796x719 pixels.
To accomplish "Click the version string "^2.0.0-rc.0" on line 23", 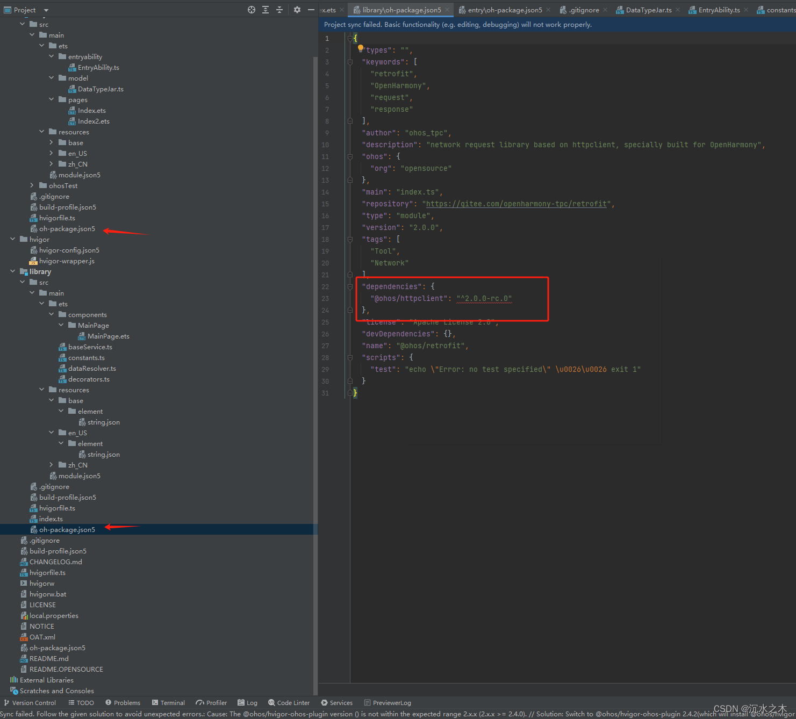I will [484, 298].
